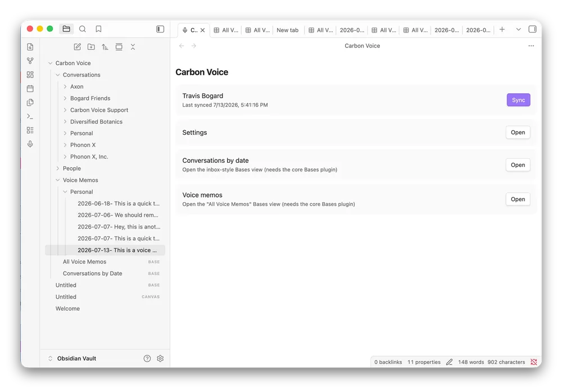
Task: Toggle the right sidebar panel icon
Action: tap(533, 29)
